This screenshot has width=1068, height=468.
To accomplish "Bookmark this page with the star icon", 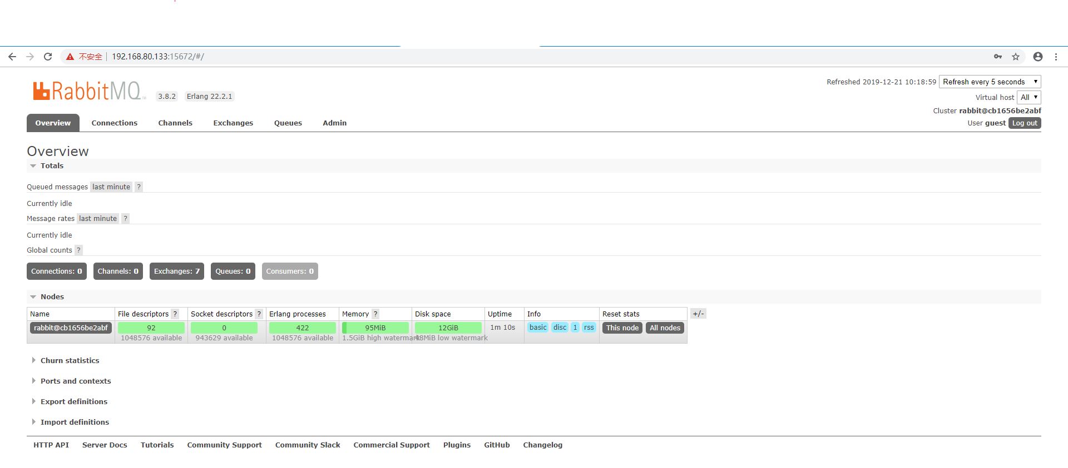I will click(x=1016, y=57).
